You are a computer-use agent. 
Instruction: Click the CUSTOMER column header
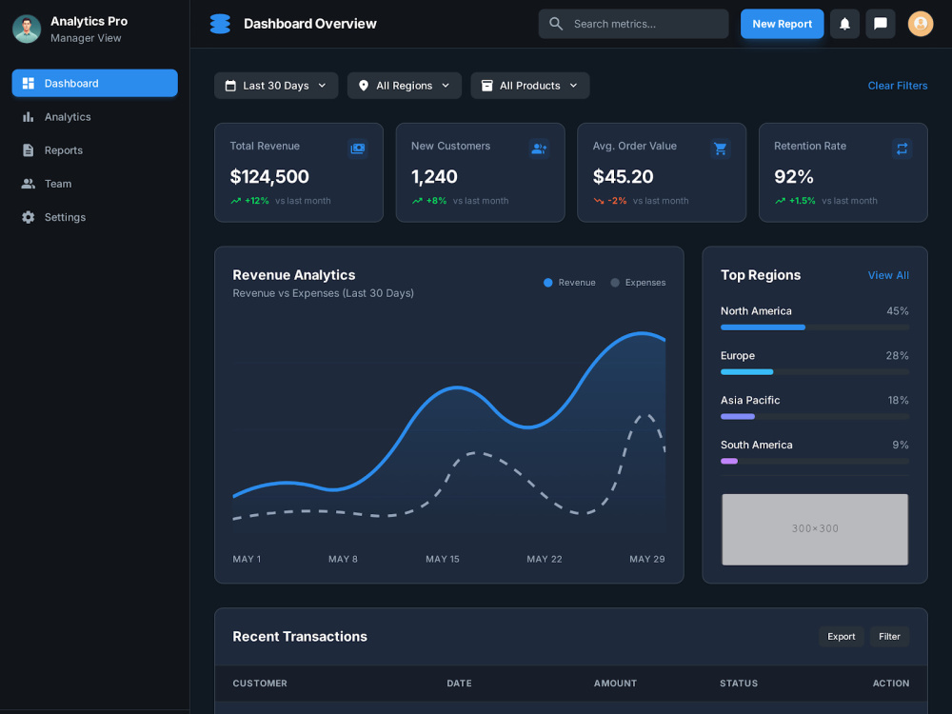[x=260, y=683]
